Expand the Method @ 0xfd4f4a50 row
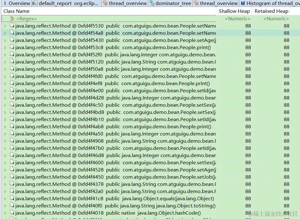 coord(5,134)
